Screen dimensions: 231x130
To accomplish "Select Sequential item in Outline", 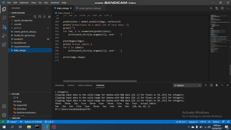I will click(22, 105).
